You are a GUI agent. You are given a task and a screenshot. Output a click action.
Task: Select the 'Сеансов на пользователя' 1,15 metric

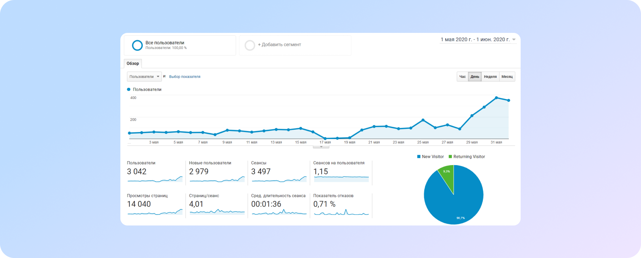(341, 172)
